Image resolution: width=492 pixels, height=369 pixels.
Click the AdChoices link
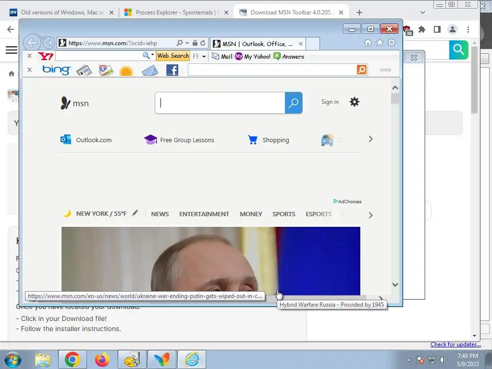point(347,201)
